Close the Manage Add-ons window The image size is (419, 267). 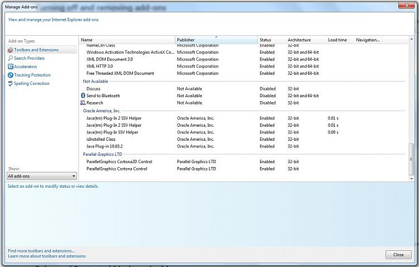[x=407, y=5]
